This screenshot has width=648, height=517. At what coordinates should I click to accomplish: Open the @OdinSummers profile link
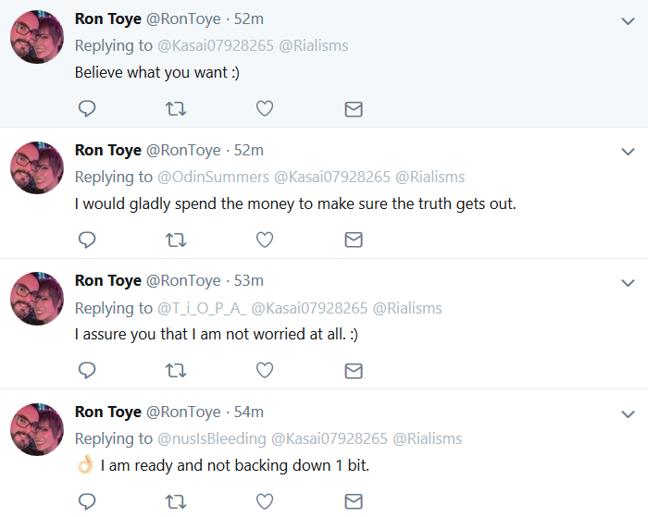coord(213,177)
